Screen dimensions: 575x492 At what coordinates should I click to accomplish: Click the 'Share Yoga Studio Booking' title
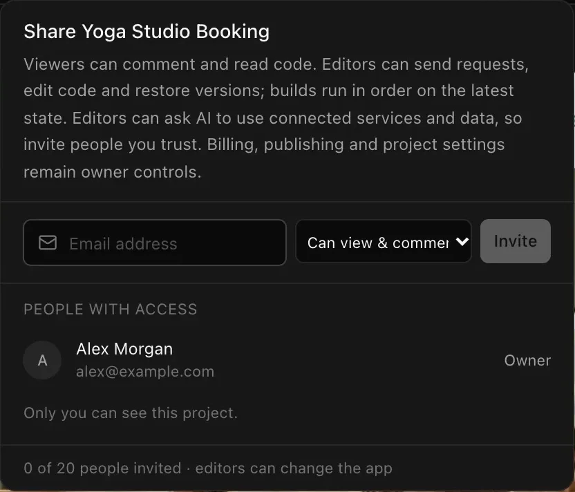tap(147, 32)
